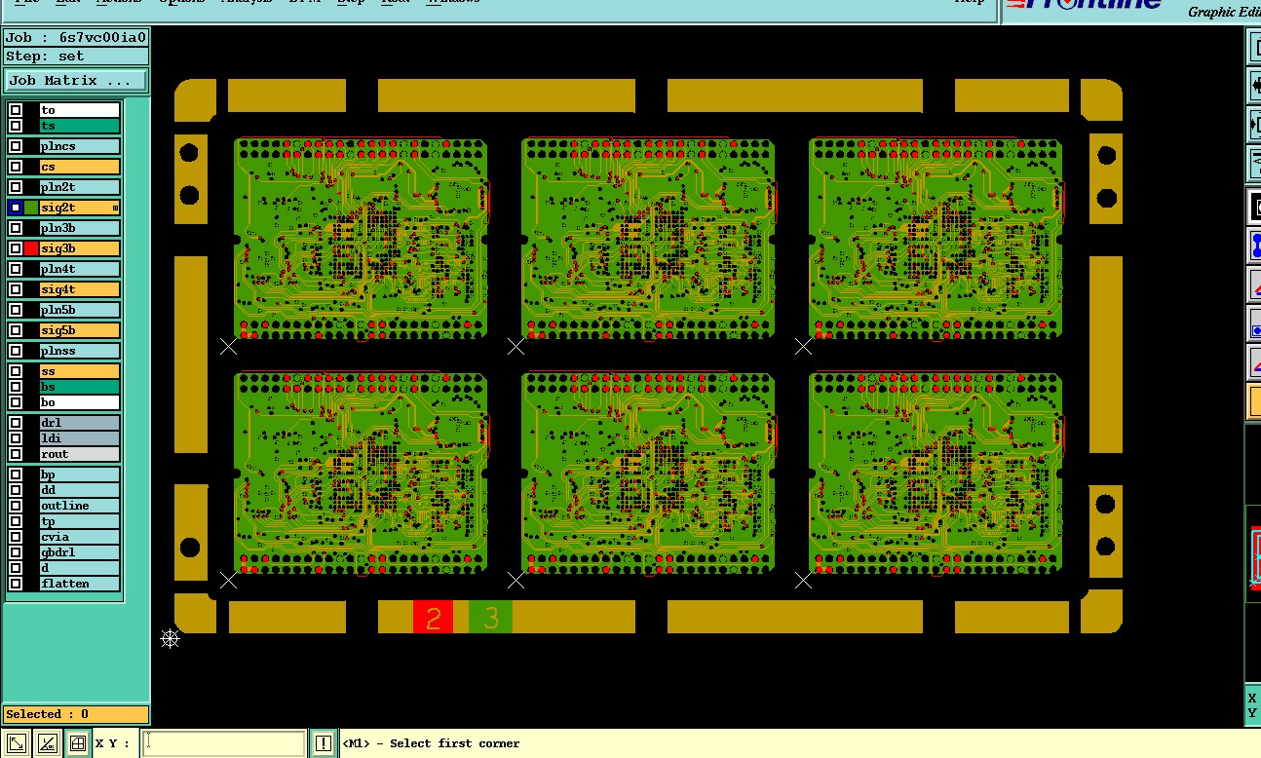Click the green panel marker numbered 3
Image resolution: width=1261 pixels, height=758 pixels.
[x=491, y=617]
